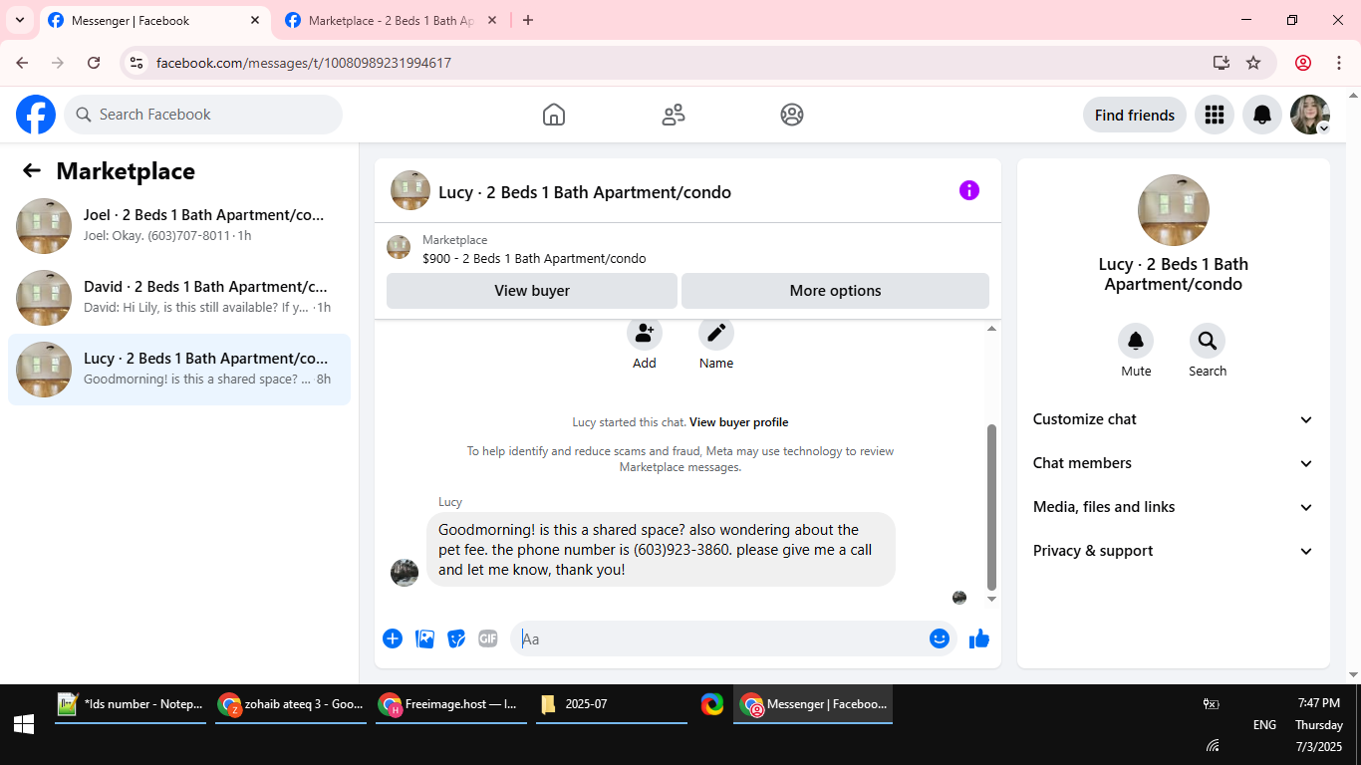This screenshot has width=1361, height=765.
Task: Click Lucy's listing thumbnail in right panel
Action: [x=1174, y=210]
